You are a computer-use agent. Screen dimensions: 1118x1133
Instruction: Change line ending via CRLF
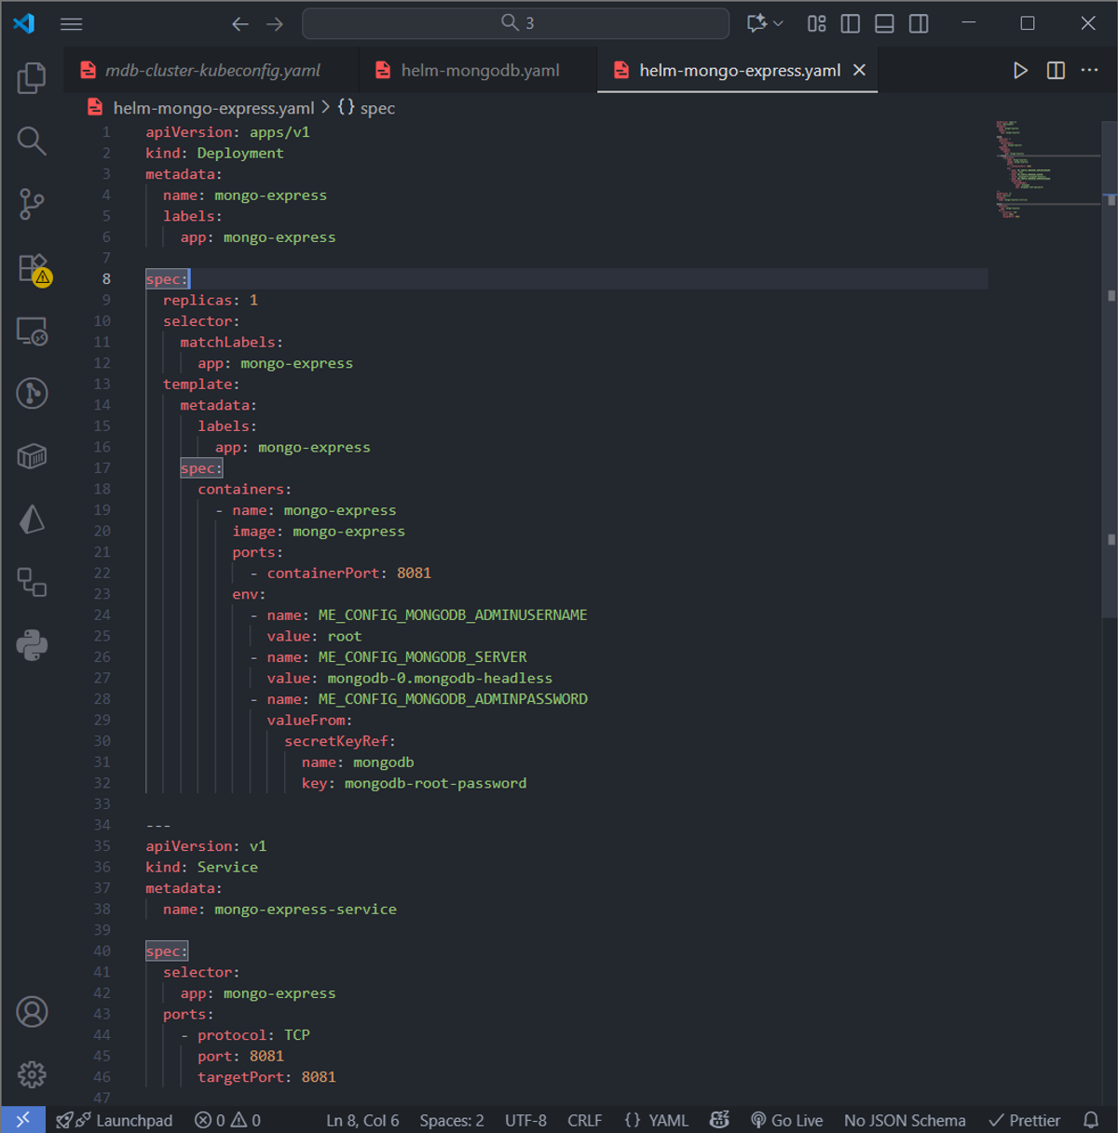tap(585, 1120)
